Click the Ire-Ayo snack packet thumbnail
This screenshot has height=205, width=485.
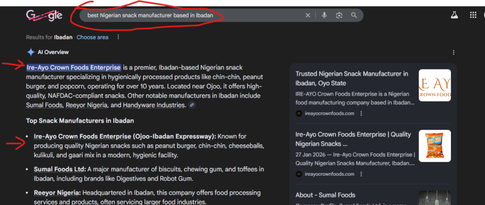coord(434,146)
